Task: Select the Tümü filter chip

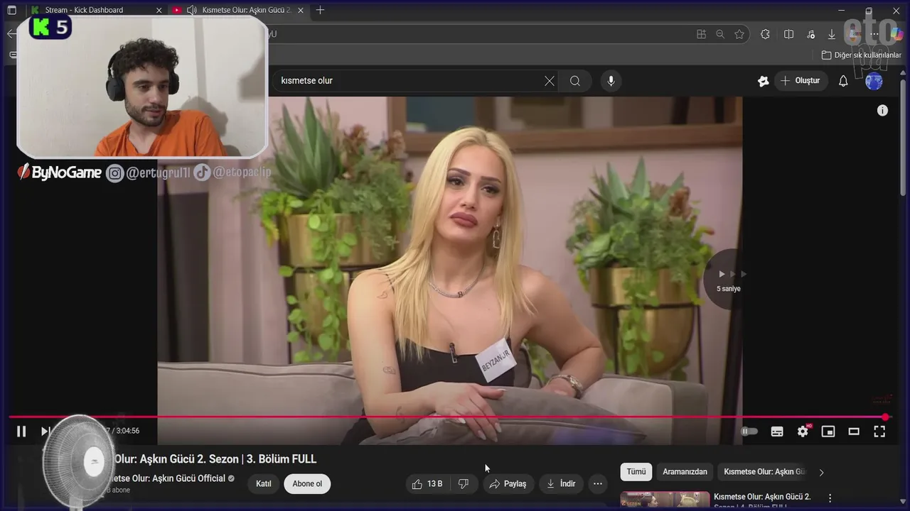Action: coord(636,472)
